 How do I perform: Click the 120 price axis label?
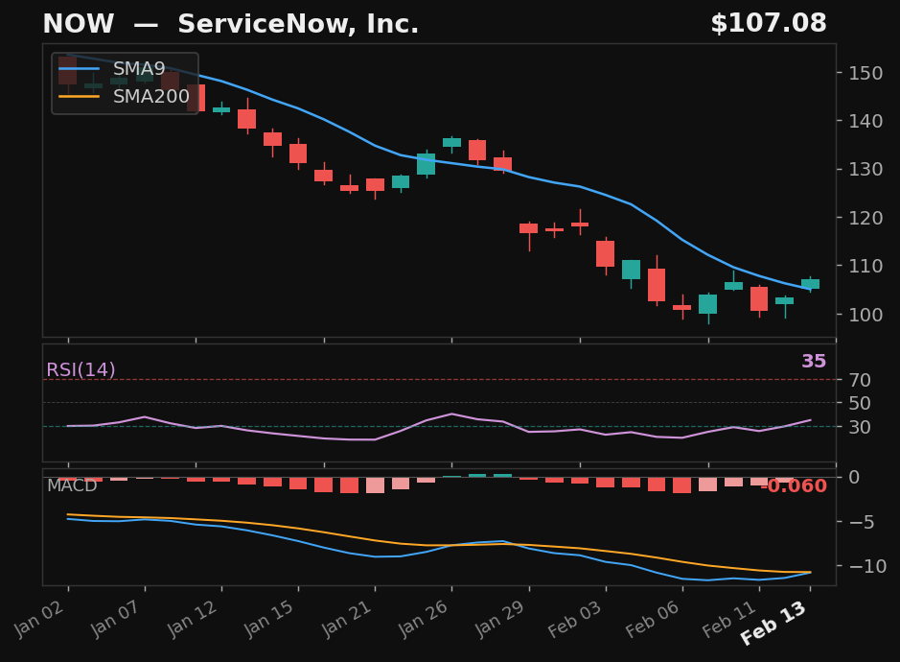(x=865, y=219)
